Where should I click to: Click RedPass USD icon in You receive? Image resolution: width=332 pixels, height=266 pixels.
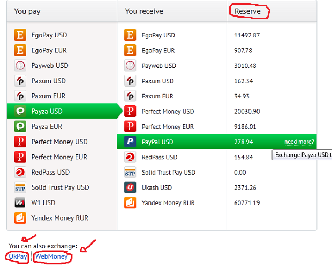[130, 157]
